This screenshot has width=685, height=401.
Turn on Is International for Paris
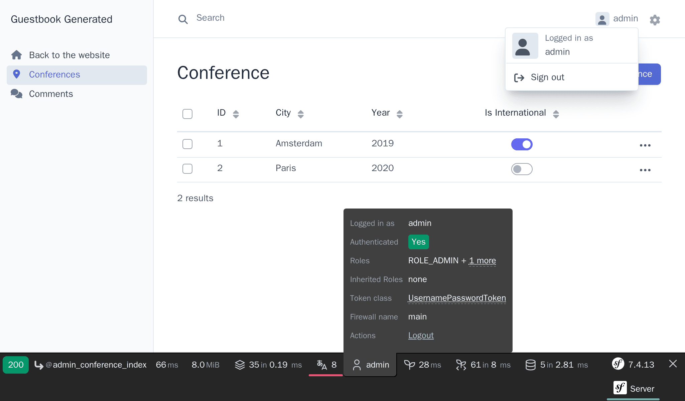pos(522,169)
